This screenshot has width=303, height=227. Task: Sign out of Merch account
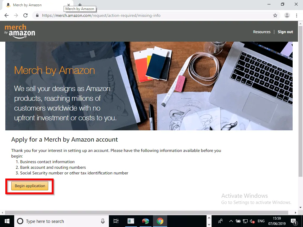click(x=285, y=32)
